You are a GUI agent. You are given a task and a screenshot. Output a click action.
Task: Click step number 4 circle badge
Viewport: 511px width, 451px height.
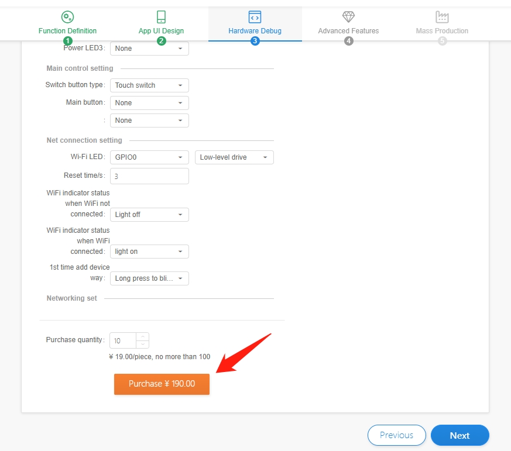click(348, 41)
